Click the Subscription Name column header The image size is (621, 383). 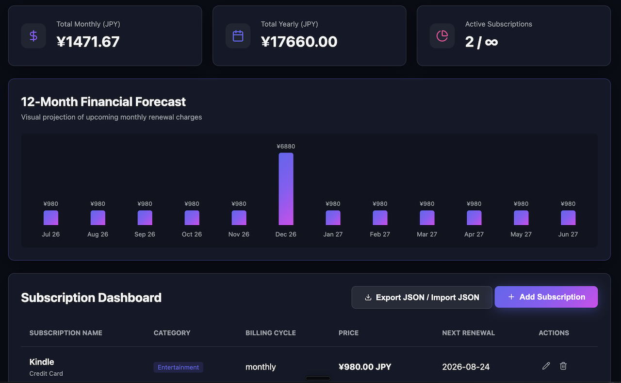[66, 333]
